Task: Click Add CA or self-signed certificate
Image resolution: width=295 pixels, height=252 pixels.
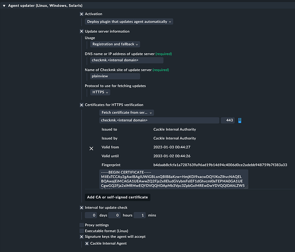Action: coord(117,197)
